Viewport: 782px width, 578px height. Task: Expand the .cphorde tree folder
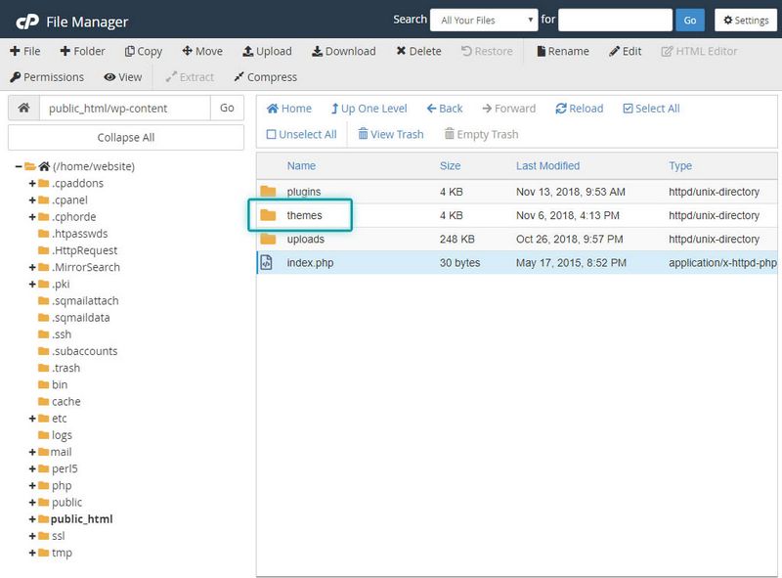[32, 217]
